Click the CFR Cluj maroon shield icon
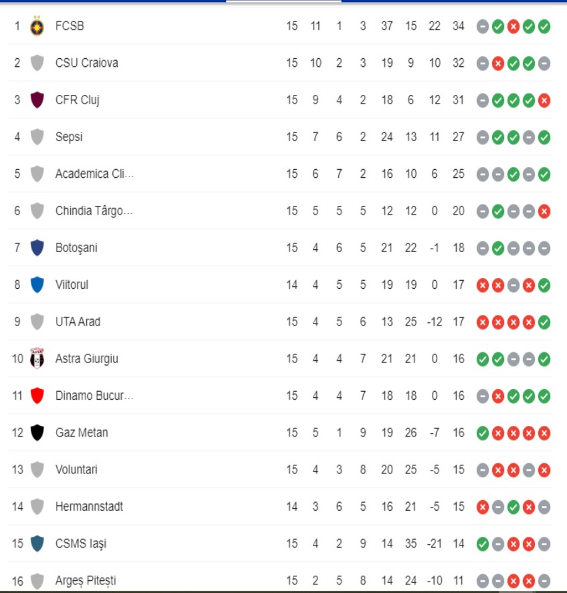 tap(37, 100)
